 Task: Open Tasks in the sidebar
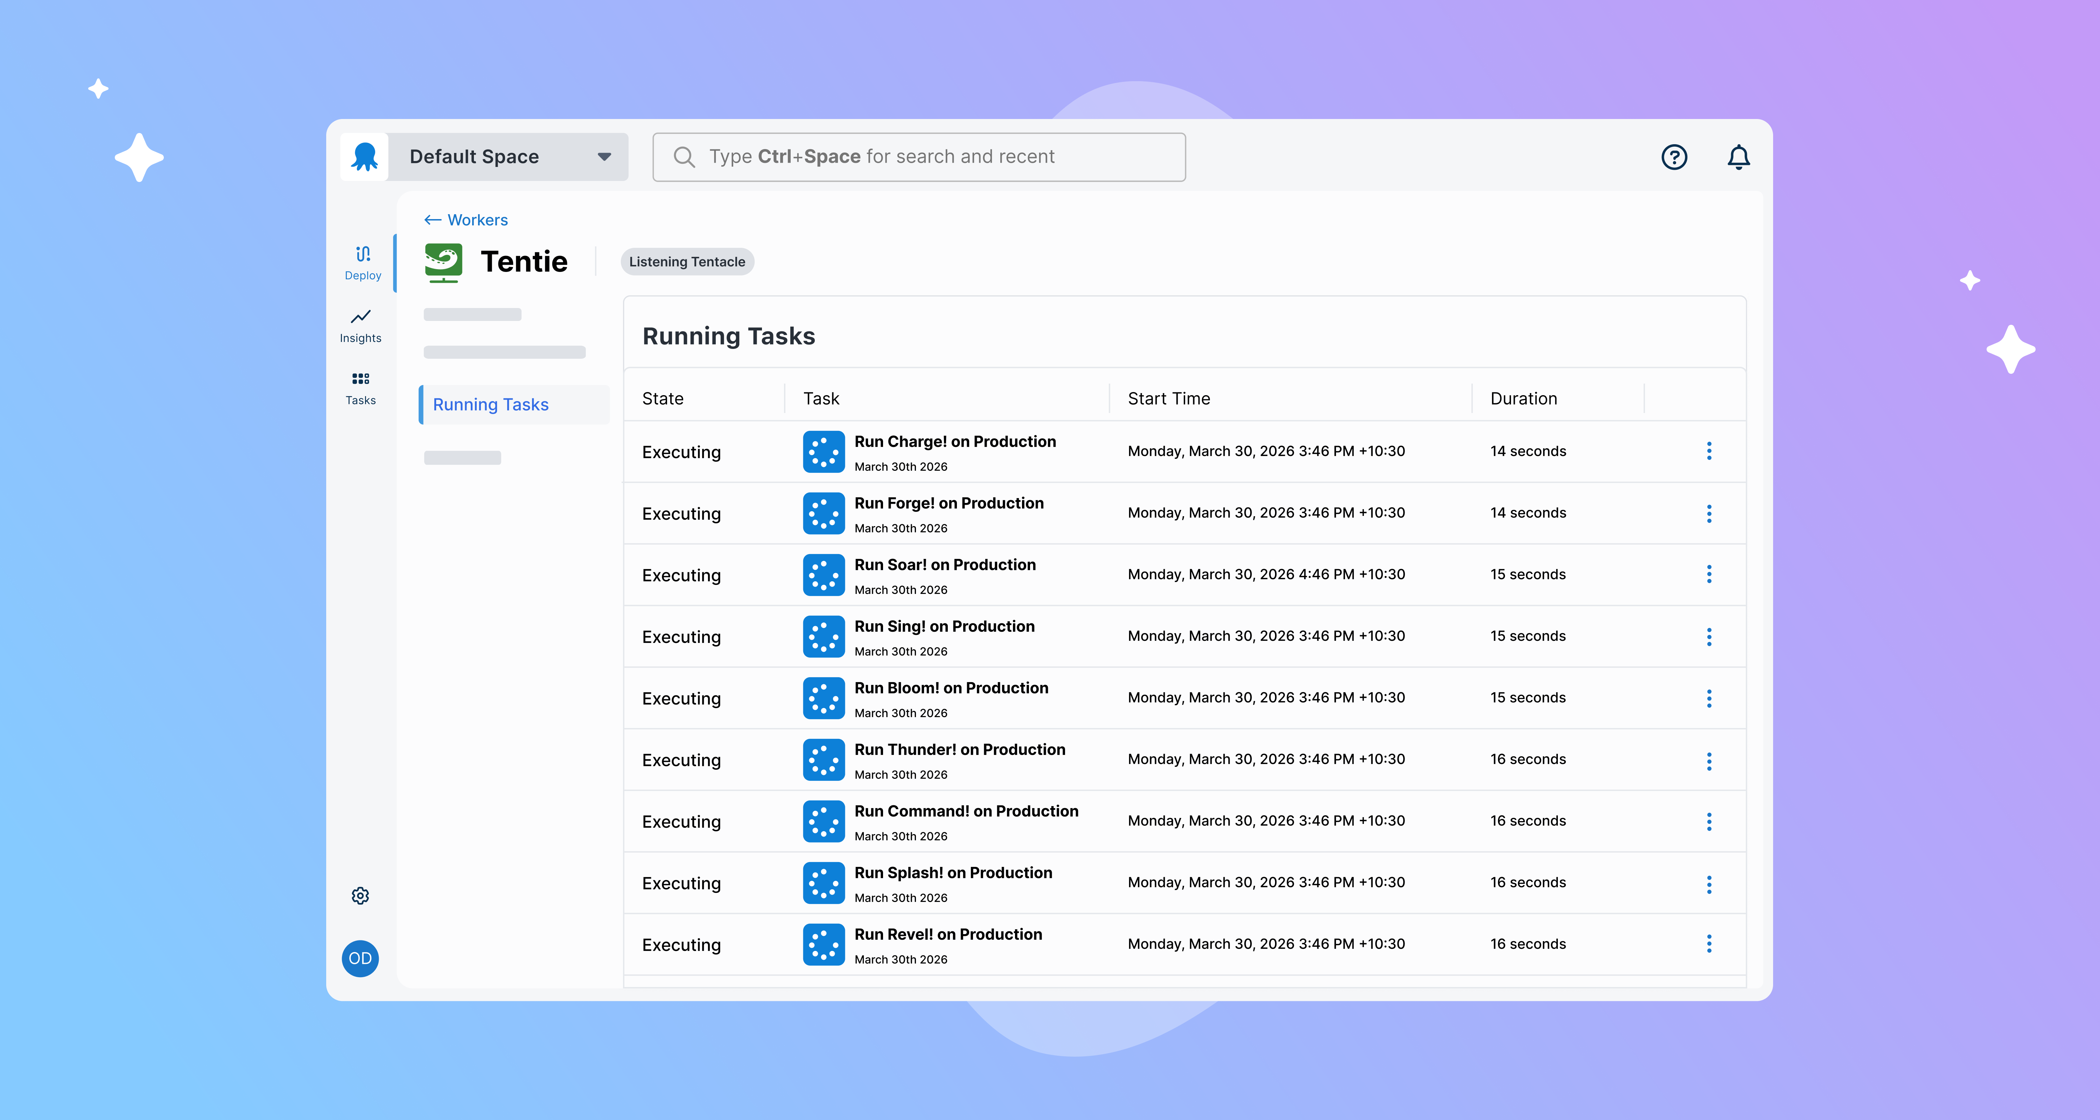(360, 388)
